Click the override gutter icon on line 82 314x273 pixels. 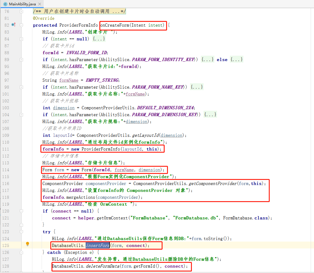point(13,25)
